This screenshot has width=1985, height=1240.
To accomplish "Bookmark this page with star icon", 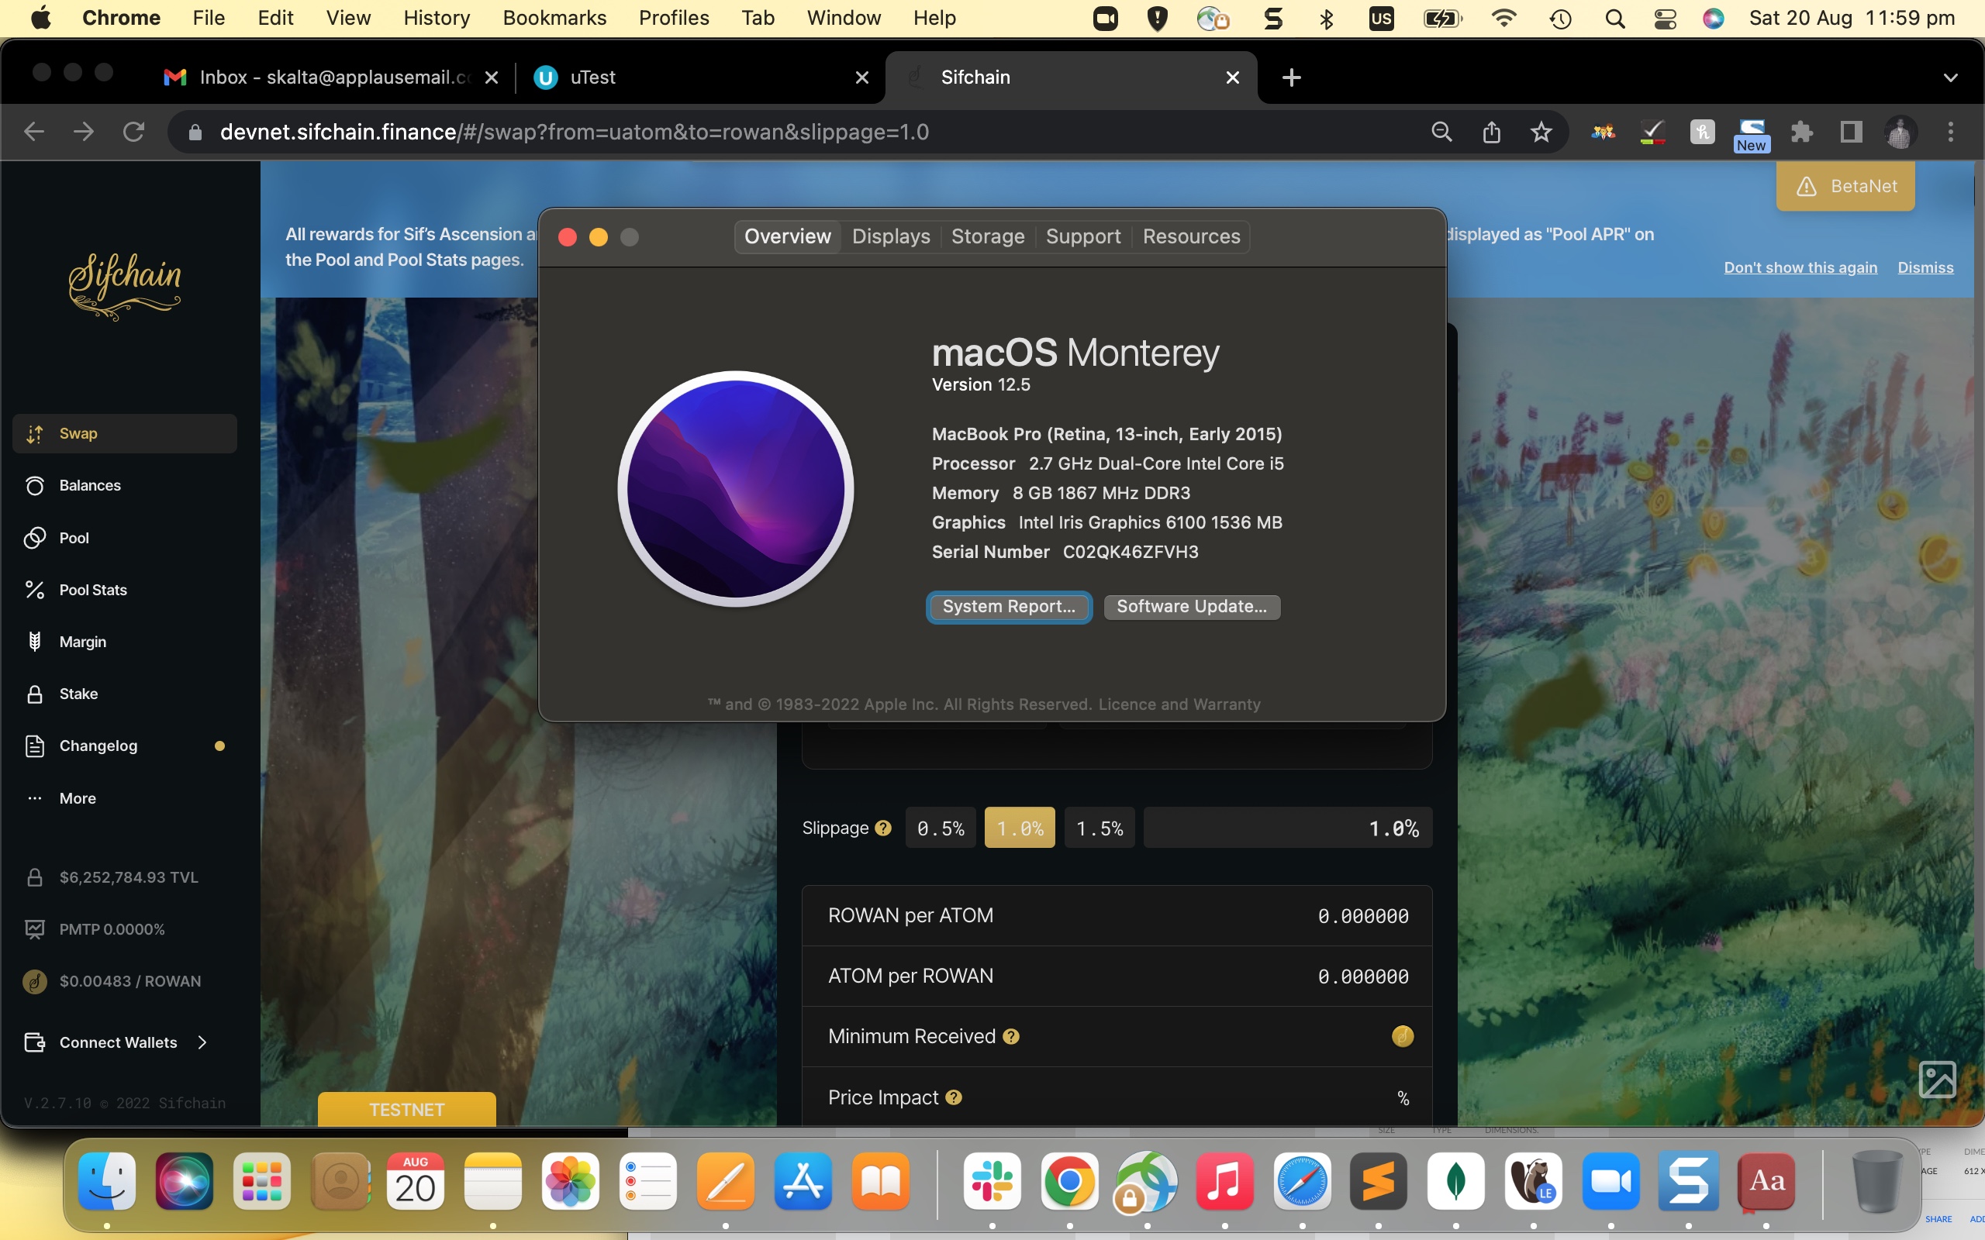I will (1541, 132).
